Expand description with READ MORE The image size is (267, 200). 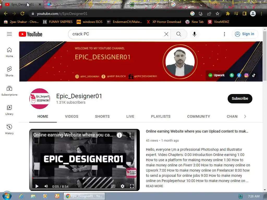[154, 186]
